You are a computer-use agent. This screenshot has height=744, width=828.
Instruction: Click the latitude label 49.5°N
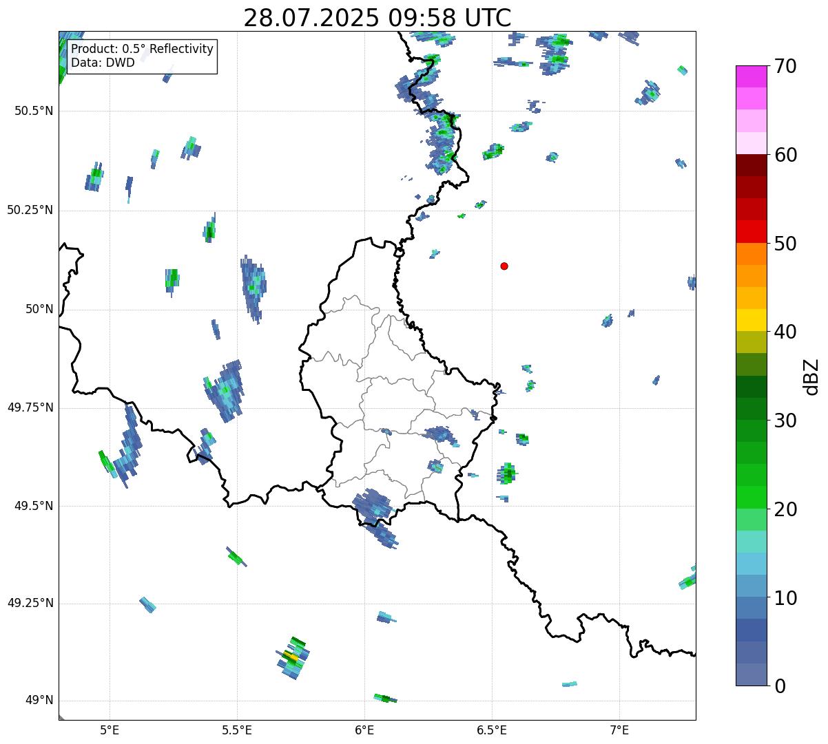click(x=34, y=506)
